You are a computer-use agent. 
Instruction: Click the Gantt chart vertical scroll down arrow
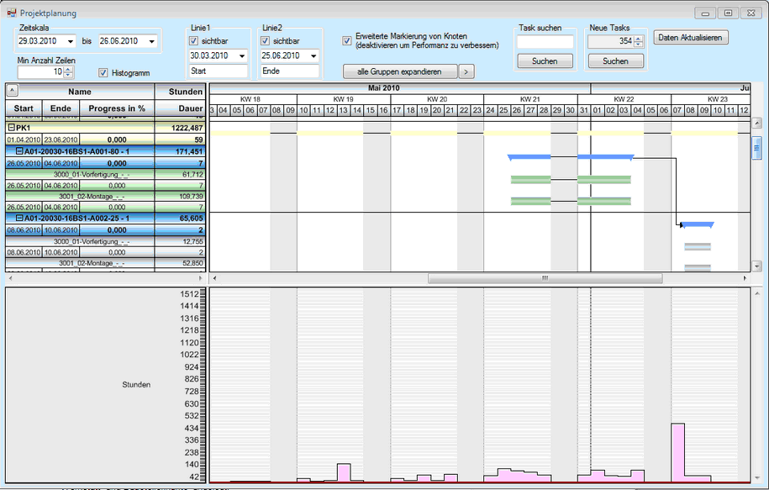pyautogui.click(x=756, y=266)
